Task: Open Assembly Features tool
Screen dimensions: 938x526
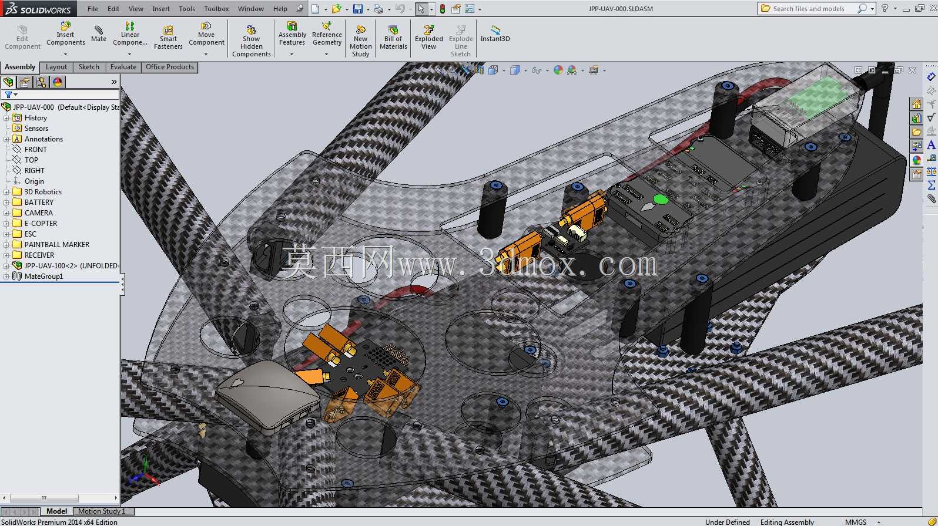Action: click(x=292, y=34)
